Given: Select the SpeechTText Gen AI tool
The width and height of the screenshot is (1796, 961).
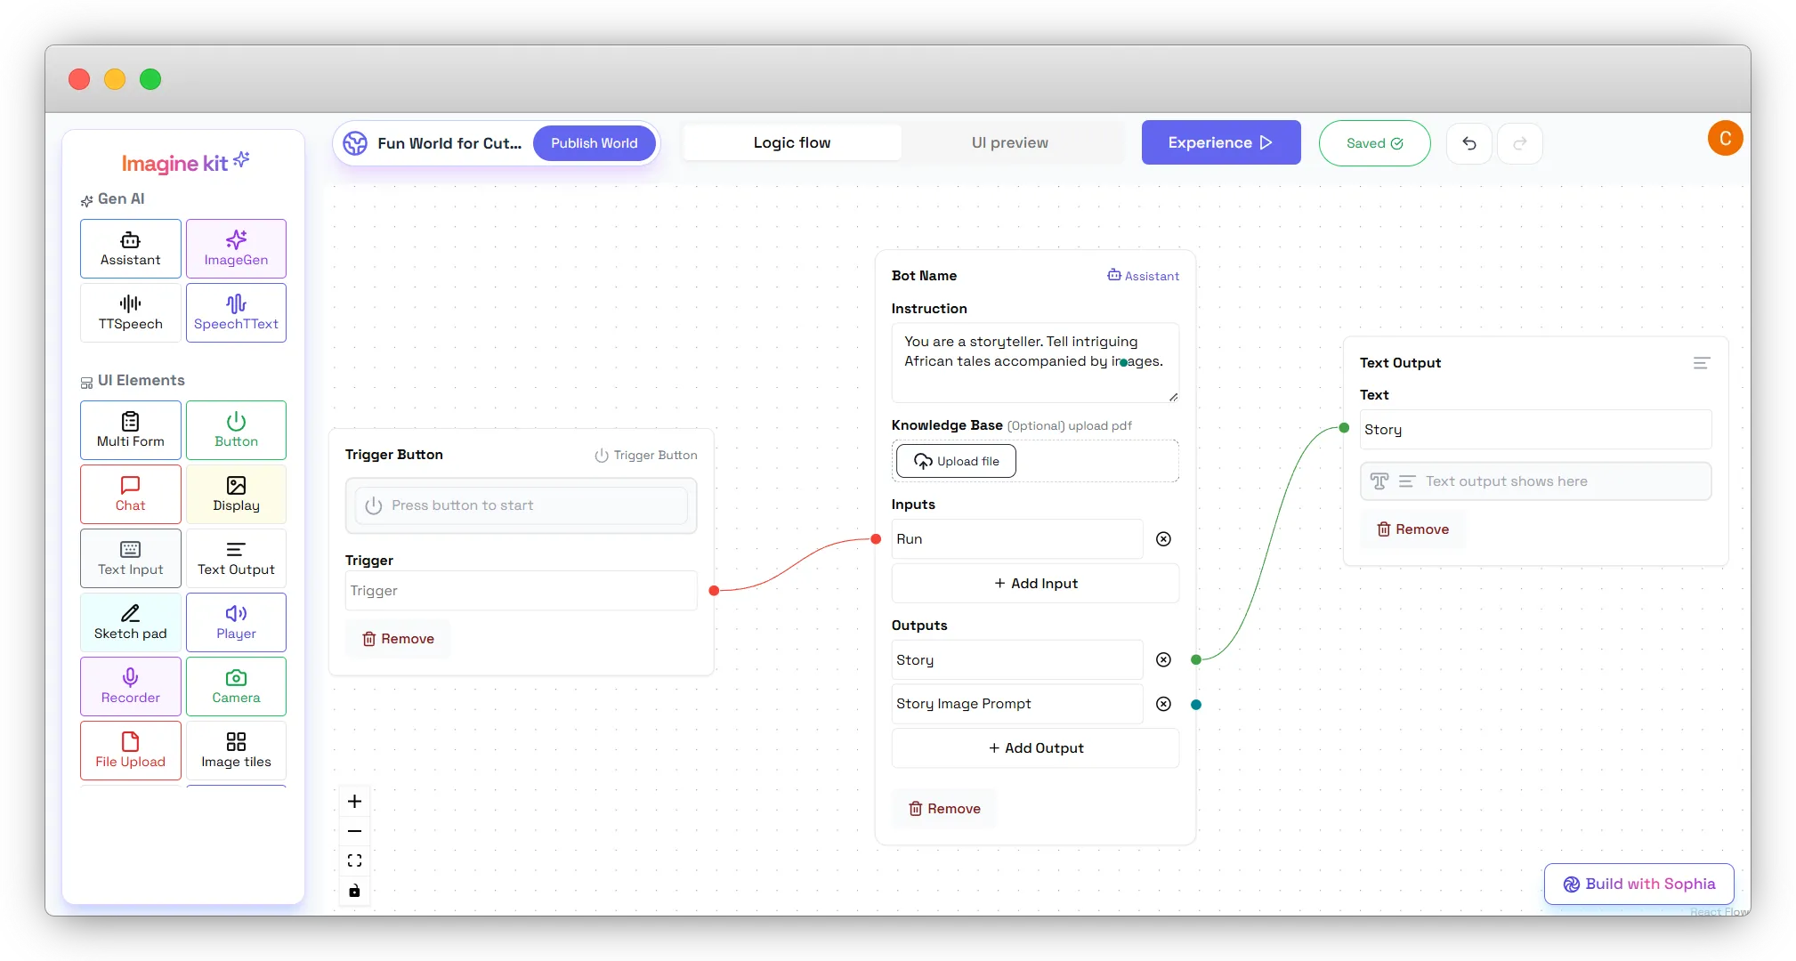Looking at the screenshot, I should [x=236, y=312].
